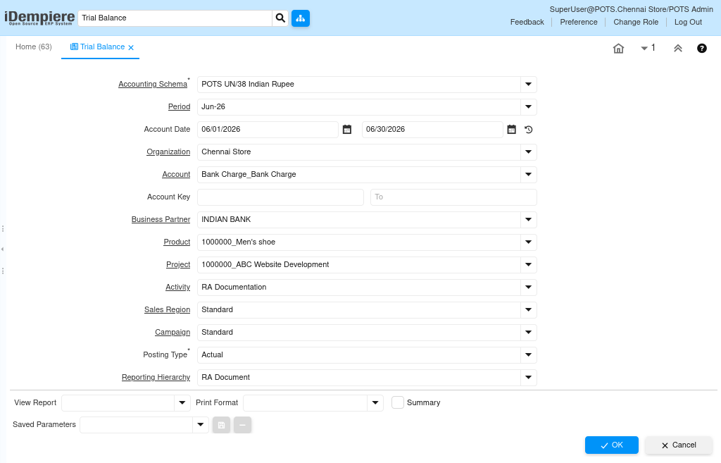
Task: Expand the Period dropdown
Action: tap(528, 107)
